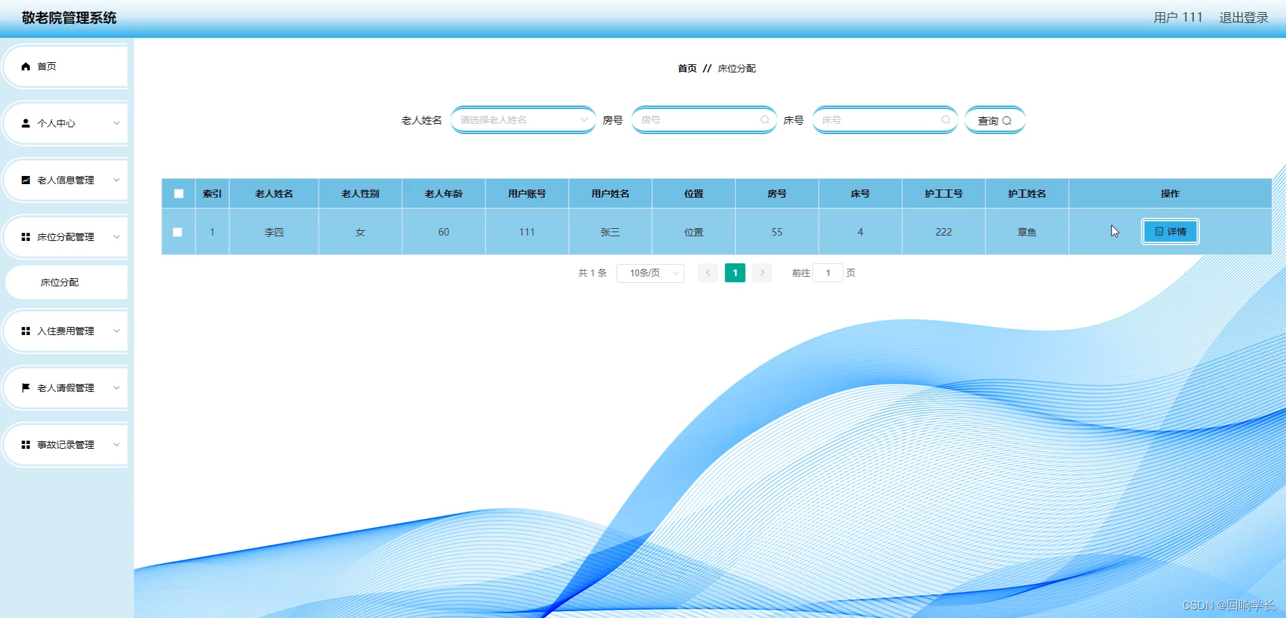The image size is (1286, 618).
Task: Check the select-all checkbox in the table header
Action: (178, 194)
